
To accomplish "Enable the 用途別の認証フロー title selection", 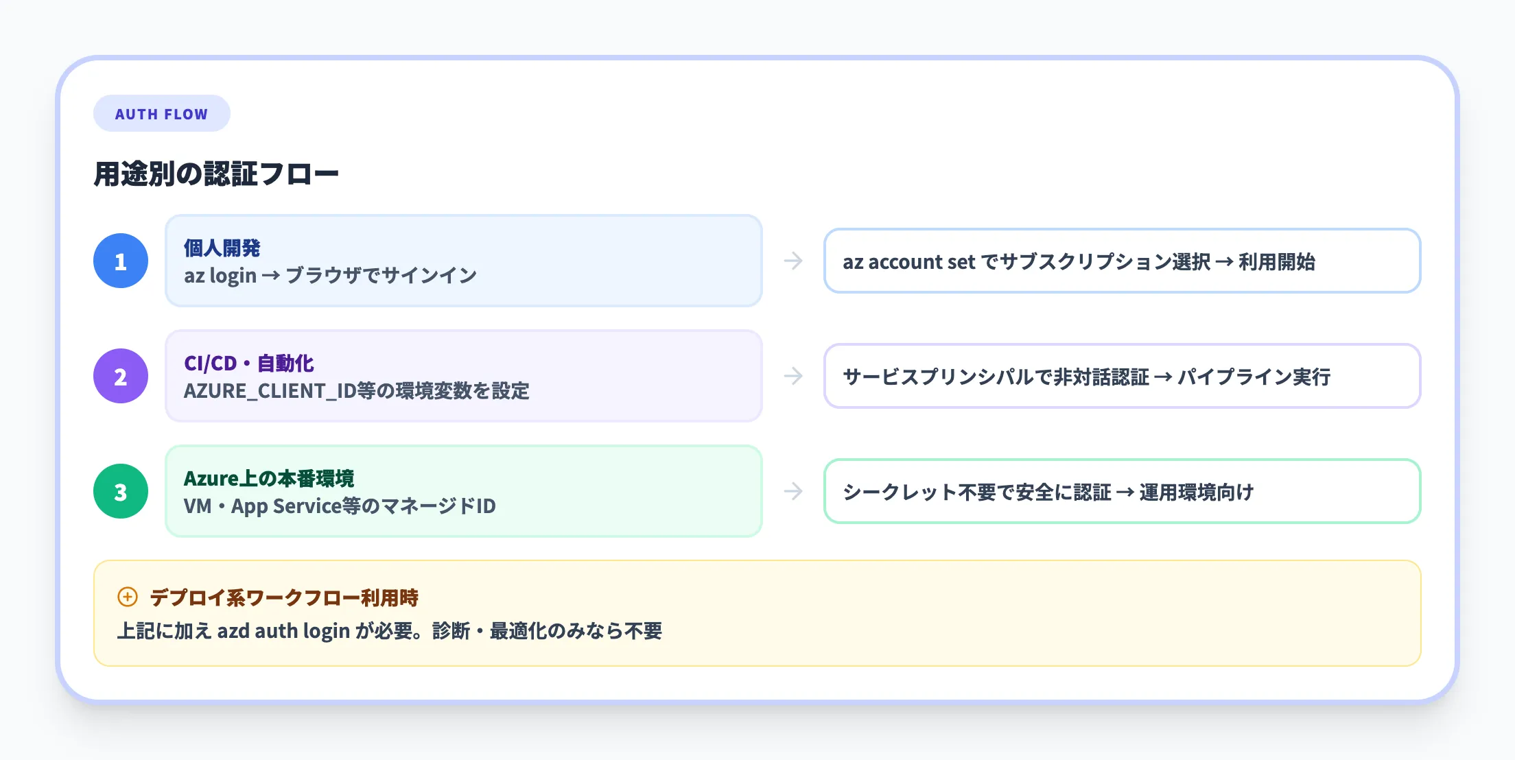I will [217, 173].
